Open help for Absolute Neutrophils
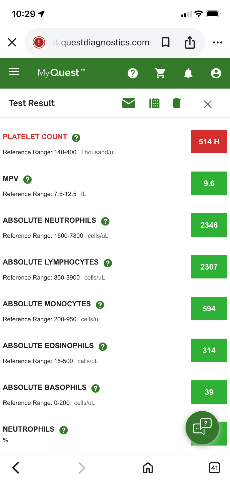This screenshot has height=499, width=230. [x=105, y=221]
